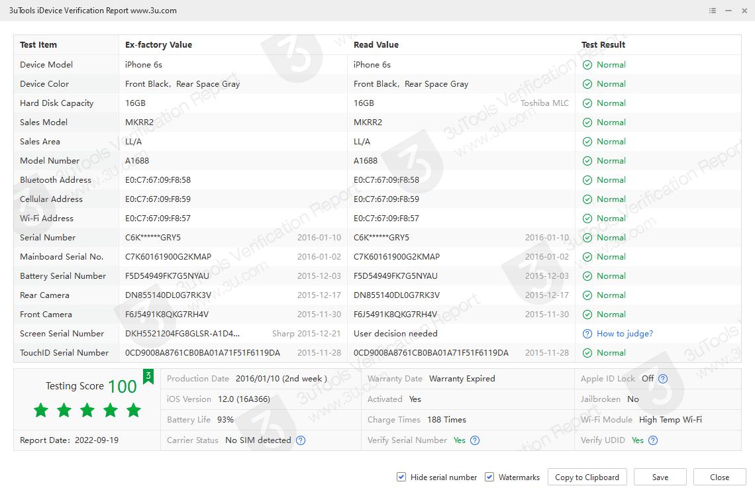Viewport: 755px width, 496px height.
Task: Uncheck the Hide serial number checkbox
Action: (x=401, y=477)
